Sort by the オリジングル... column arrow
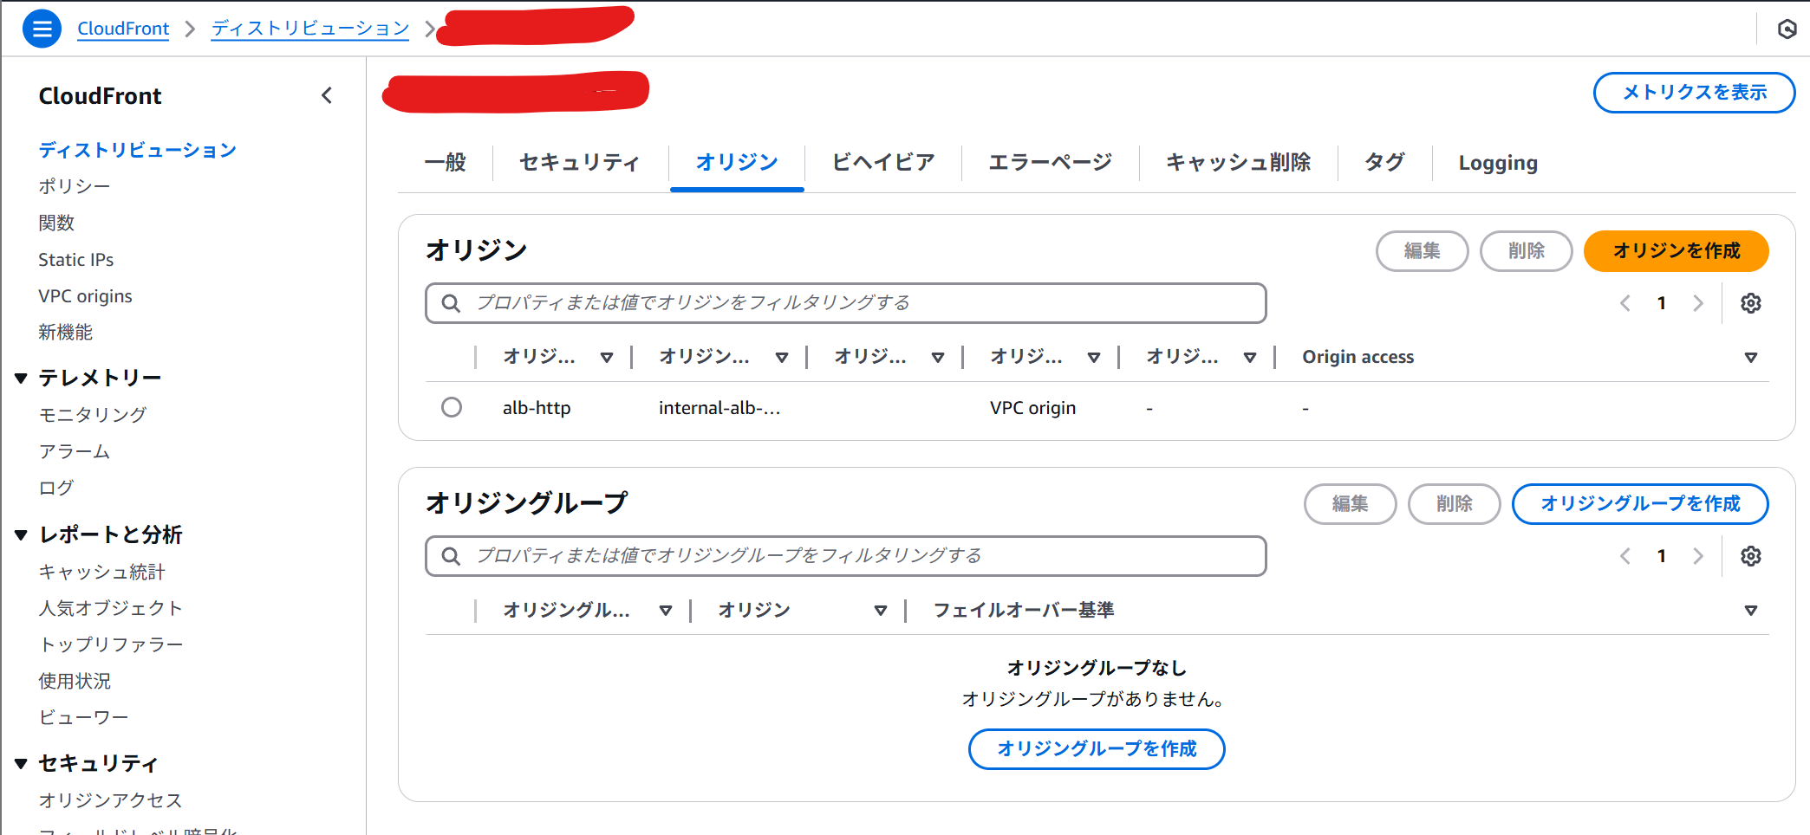1810x835 pixels. pyautogui.click(x=666, y=610)
